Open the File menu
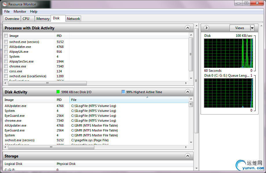Image resolution: width=266 pixels, height=173 pixels. point(7,12)
